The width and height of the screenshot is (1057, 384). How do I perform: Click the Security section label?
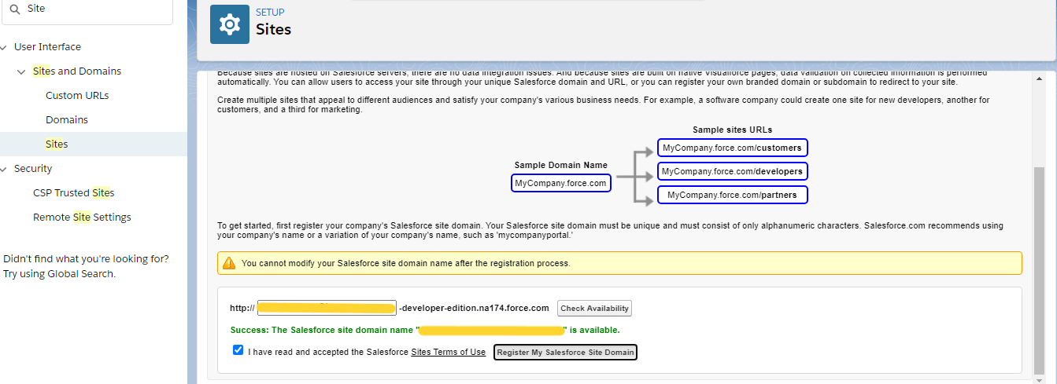coord(33,169)
